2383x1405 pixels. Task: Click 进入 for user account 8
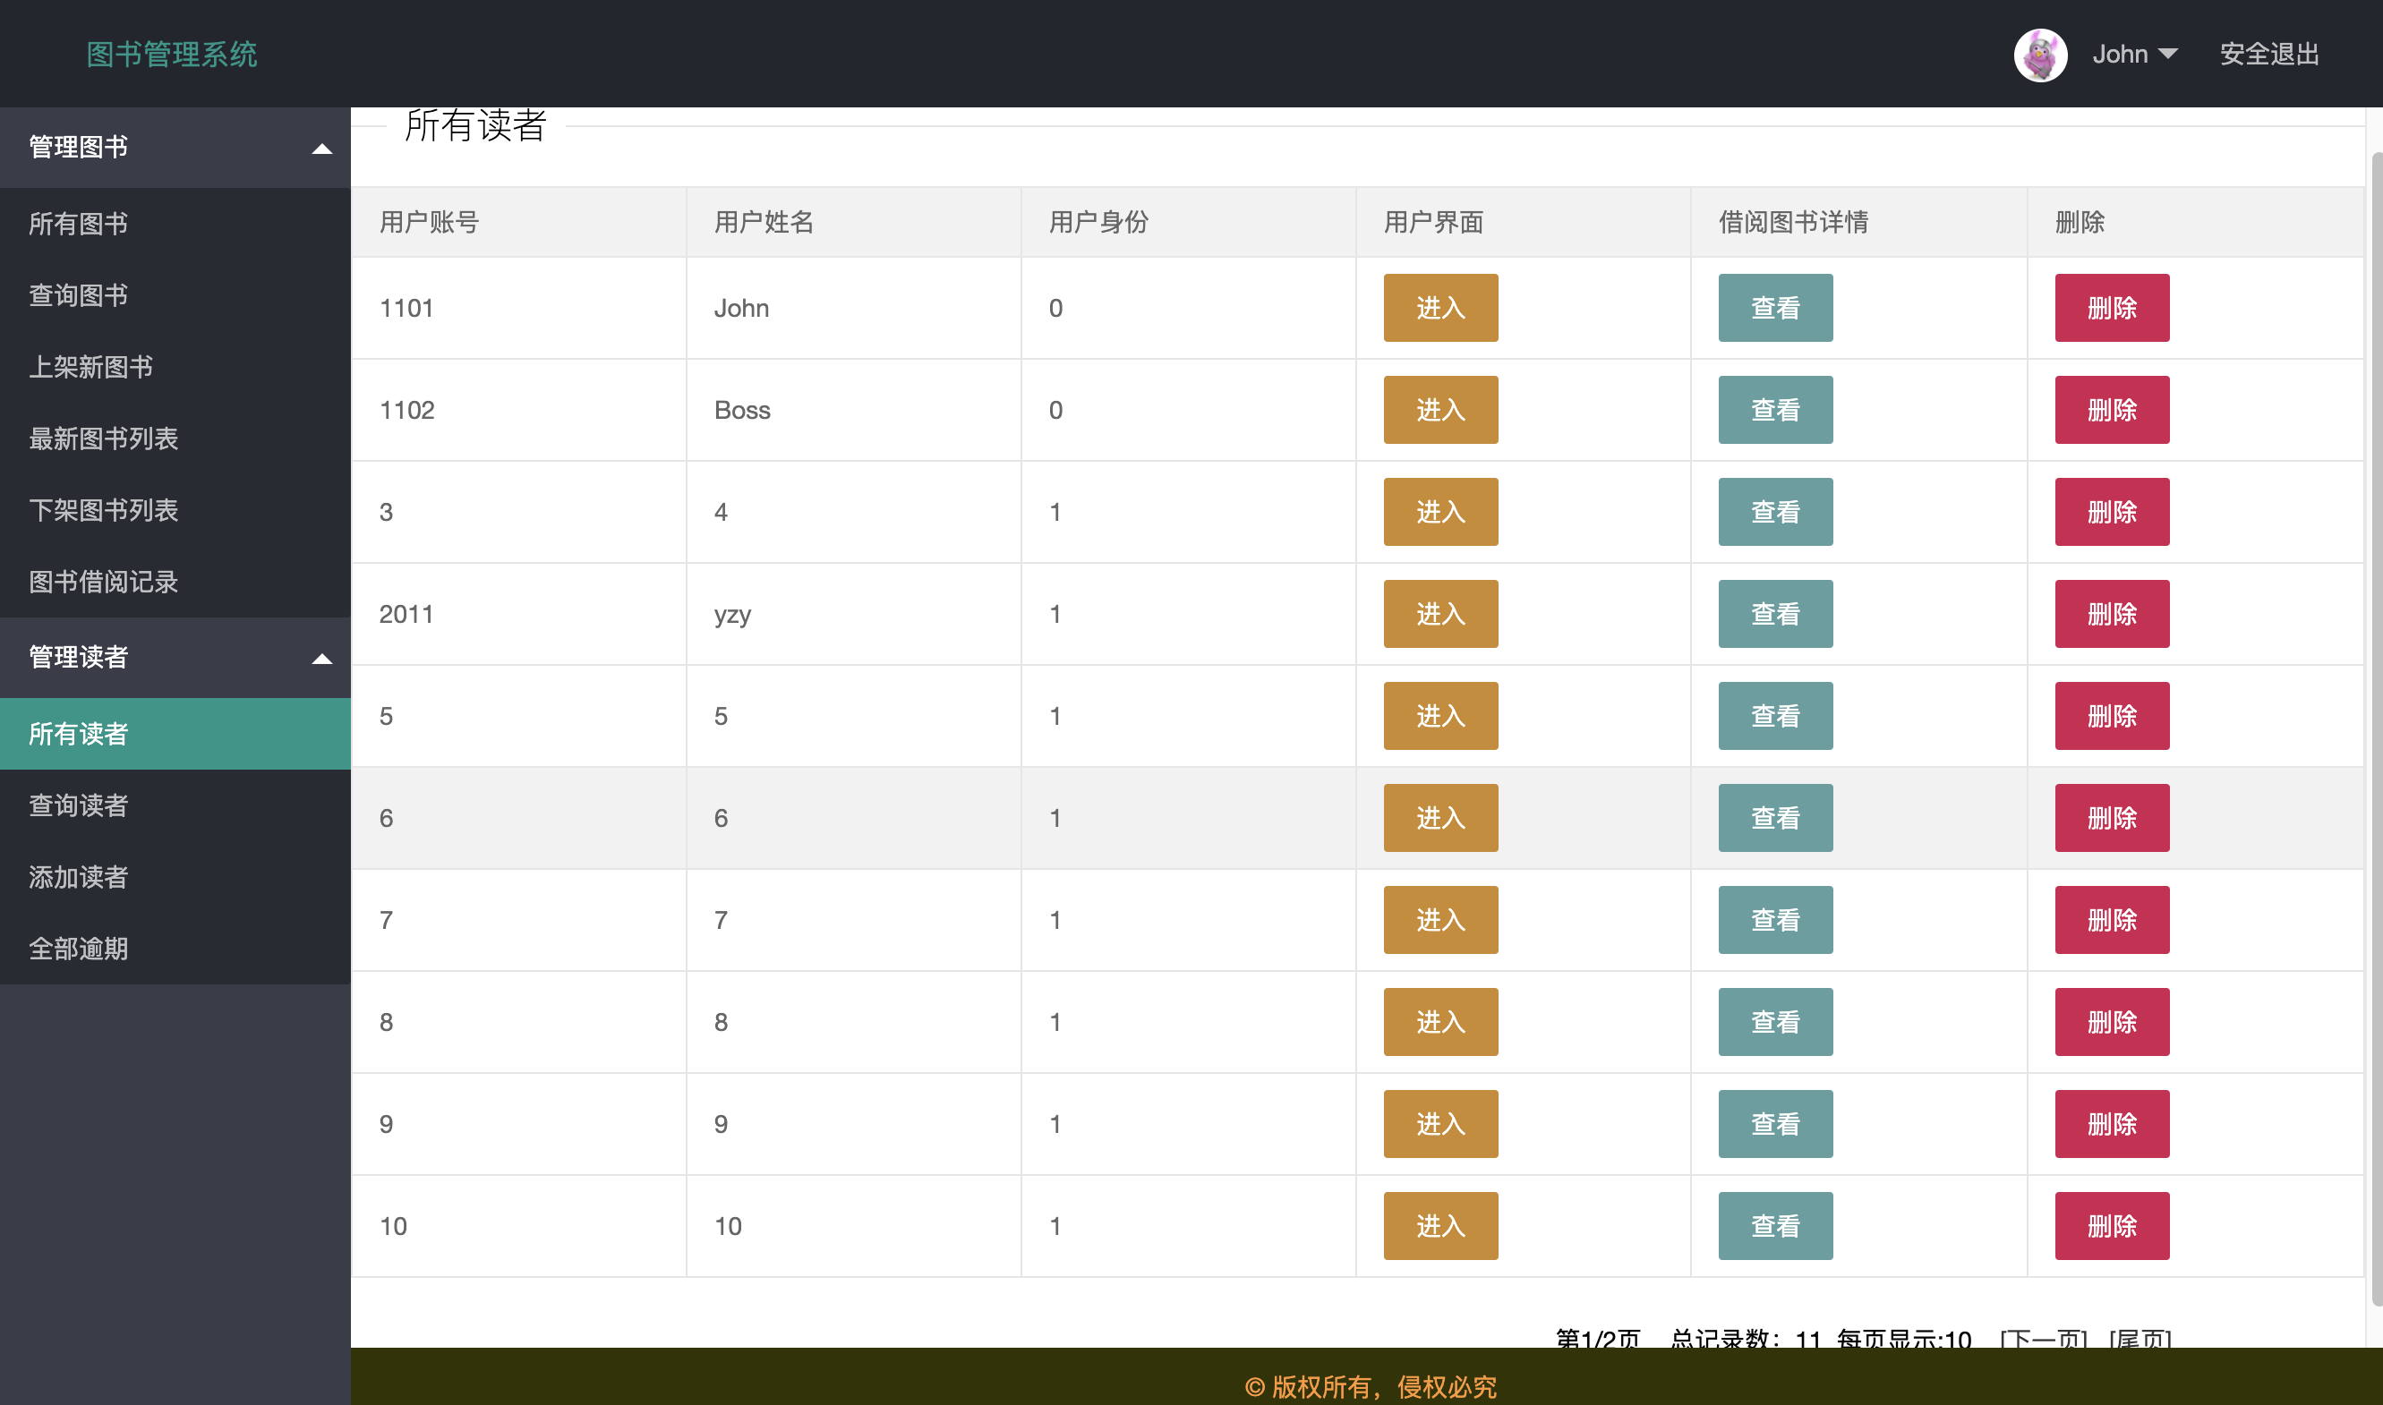[x=1440, y=1023]
